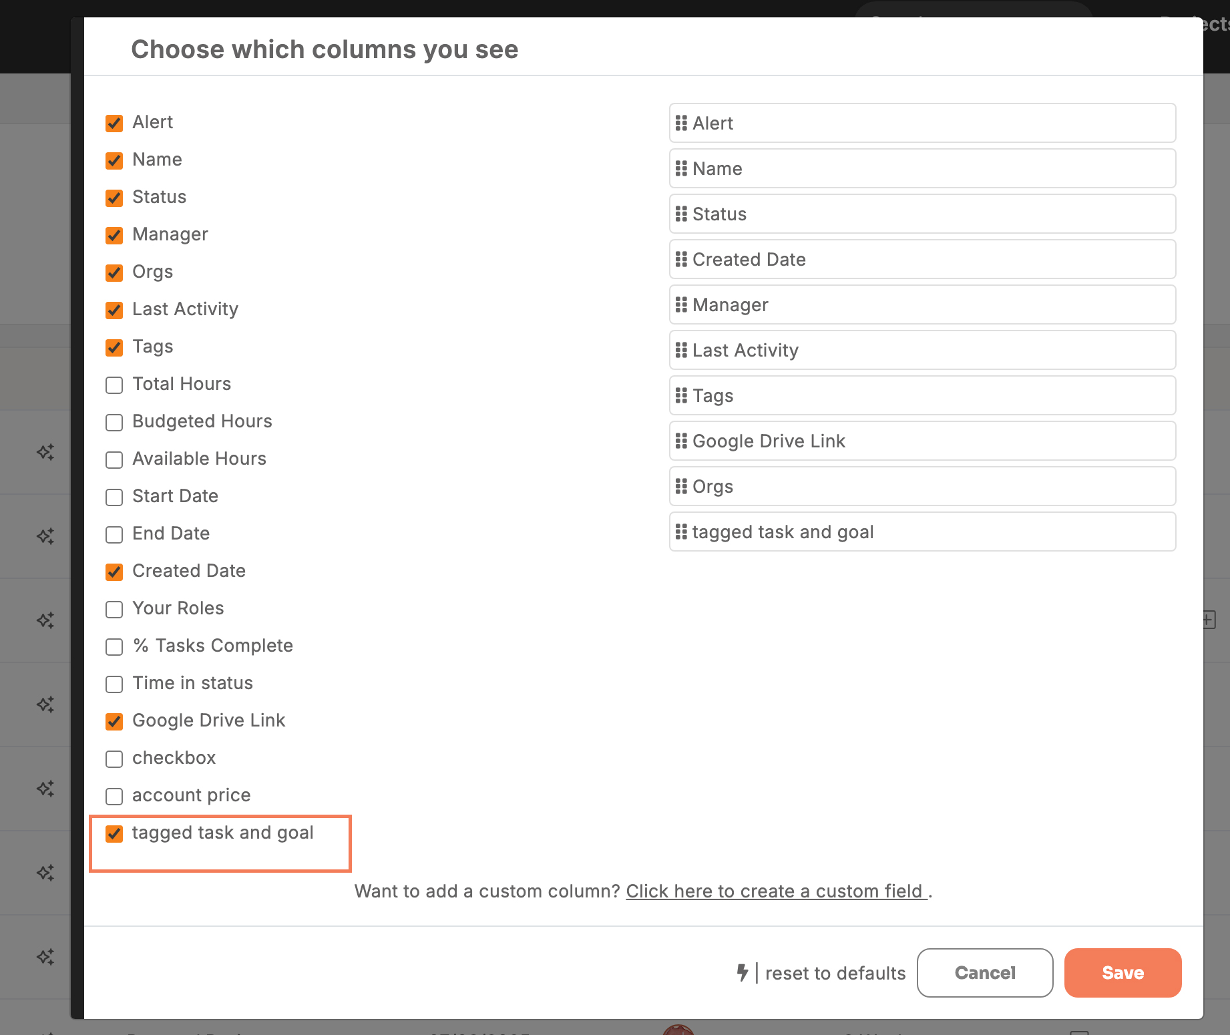Grab the Tags row drag handle

tap(681, 395)
